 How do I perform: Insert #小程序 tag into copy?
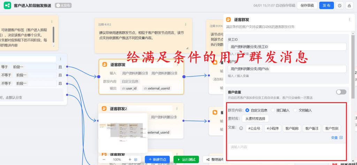[273, 128]
